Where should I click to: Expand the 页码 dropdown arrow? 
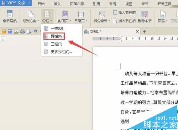click(x=167, y=21)
